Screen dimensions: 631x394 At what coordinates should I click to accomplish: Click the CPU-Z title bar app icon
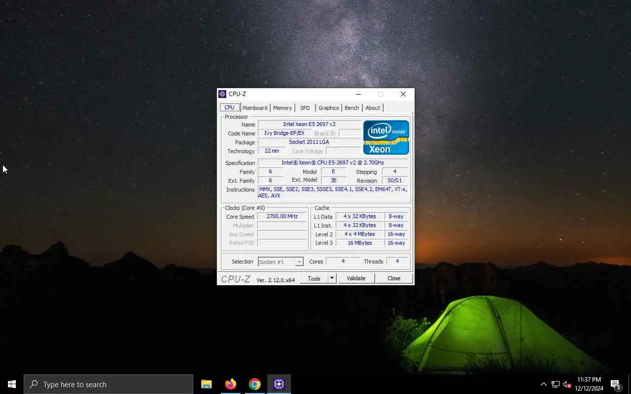pos(222,94)
